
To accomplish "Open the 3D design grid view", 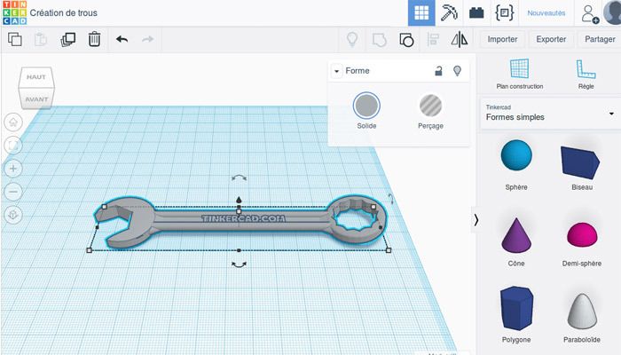I will point(421,13).
